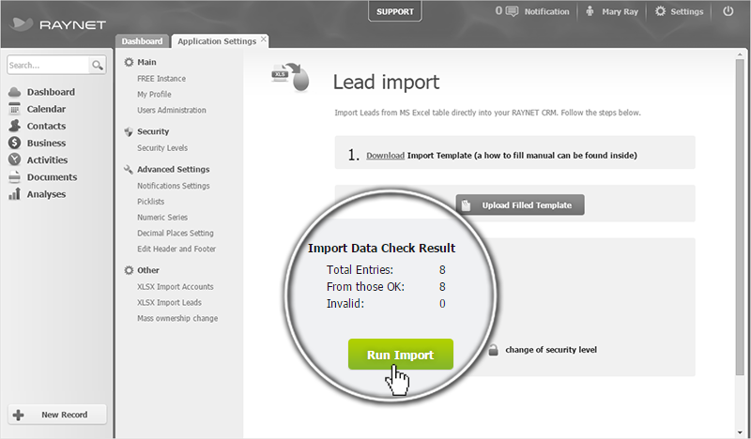
Task: Click the Advanced Settings section heading
Action: 174,170
